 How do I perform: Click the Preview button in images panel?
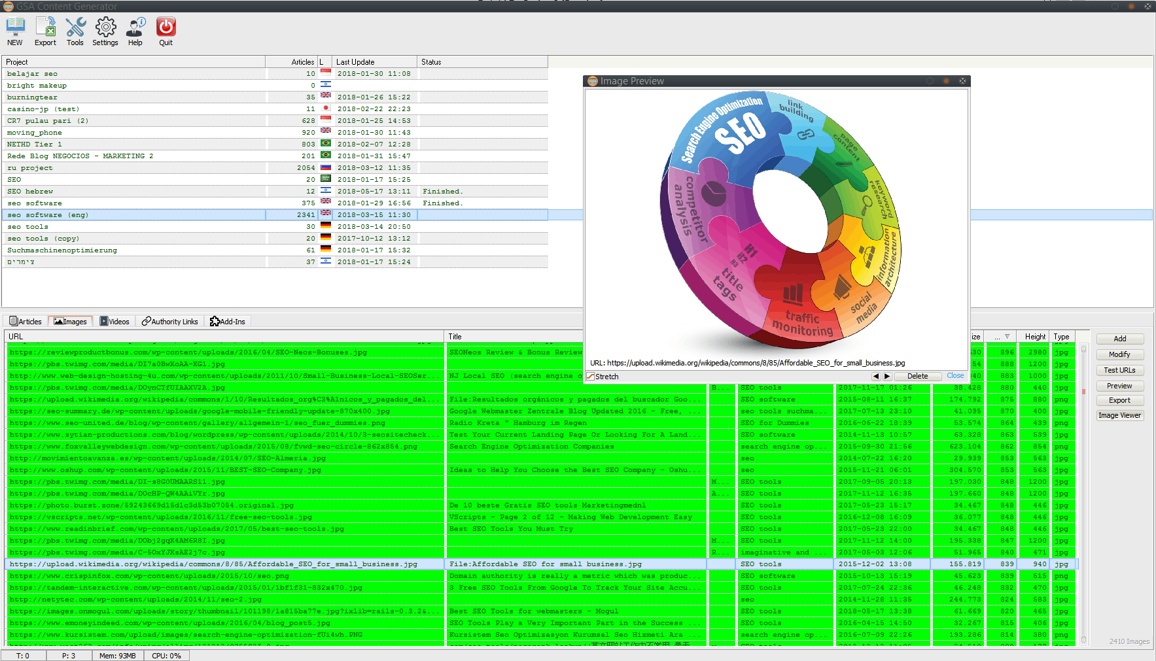[x=1120, y=386]
